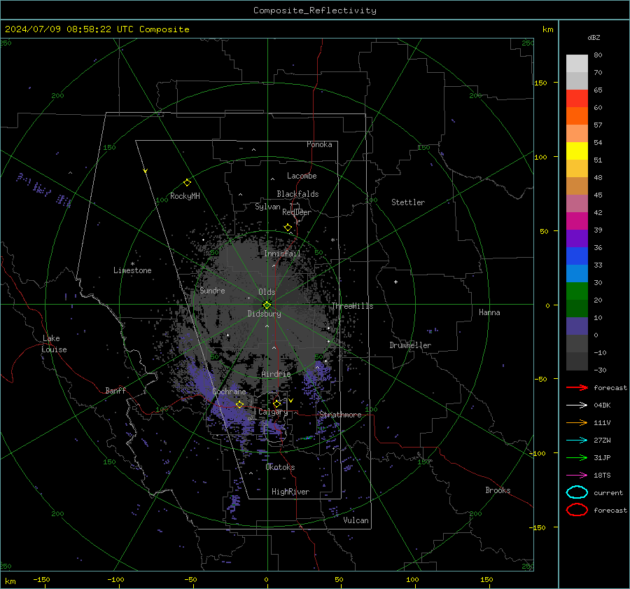Click the Banff town label
The height and width of the screenshot is (589, 630).
click(x=115, y=390)
